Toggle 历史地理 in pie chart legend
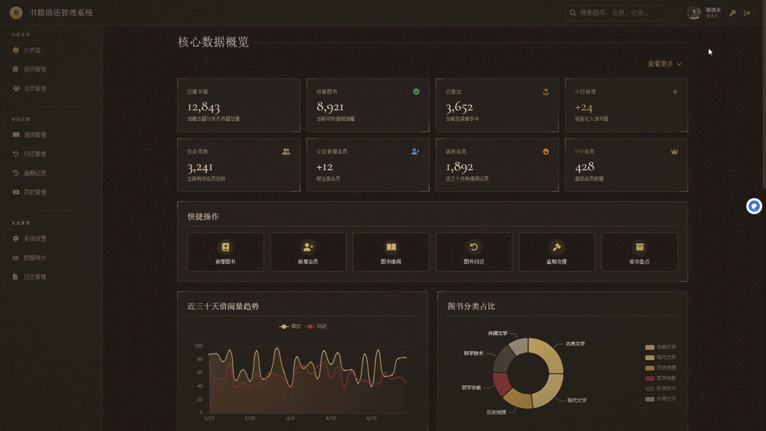The image size is (766, 431). click(x=660, y=367)
